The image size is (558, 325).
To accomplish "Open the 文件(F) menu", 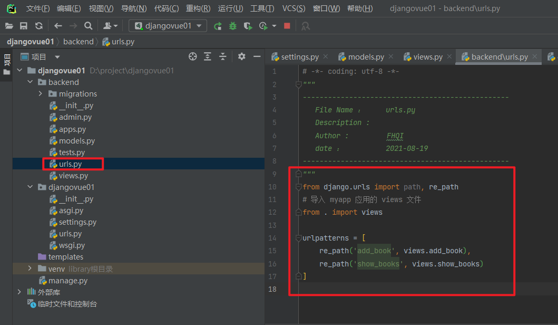I will click(38, 8).
